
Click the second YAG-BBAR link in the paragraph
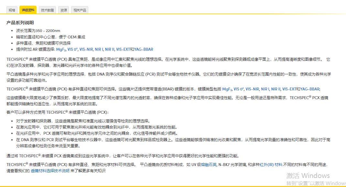309,89
